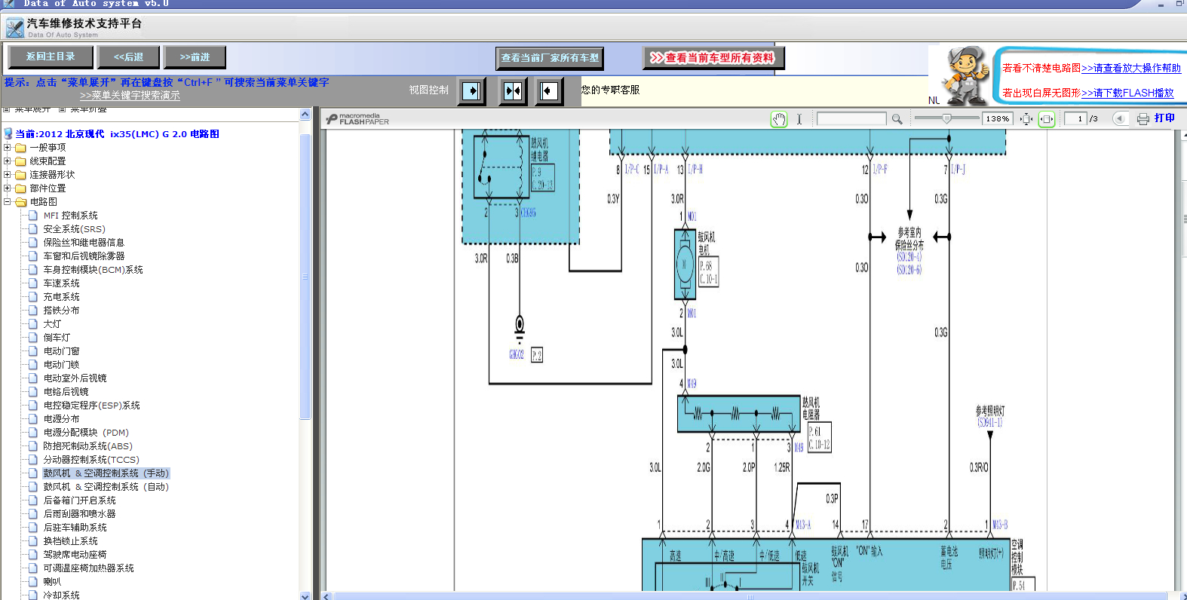Screen dimensions: 1187x600
Task: Open 电控稳定程序(ESP)系统 tree item
Action: (x=91, y=406)
